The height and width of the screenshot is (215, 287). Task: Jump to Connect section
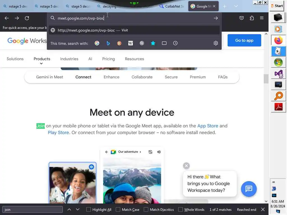tap(83, 77)
